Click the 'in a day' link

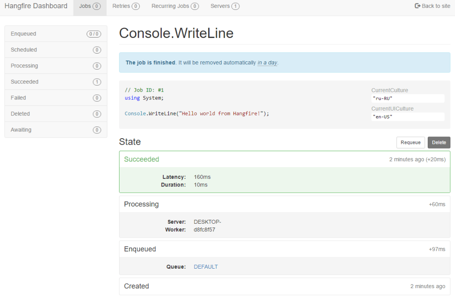pyautogui.click(x=268, y=63)
